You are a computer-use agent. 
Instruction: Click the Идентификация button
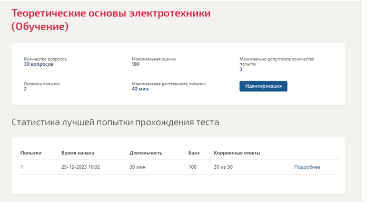click(263, 86)
